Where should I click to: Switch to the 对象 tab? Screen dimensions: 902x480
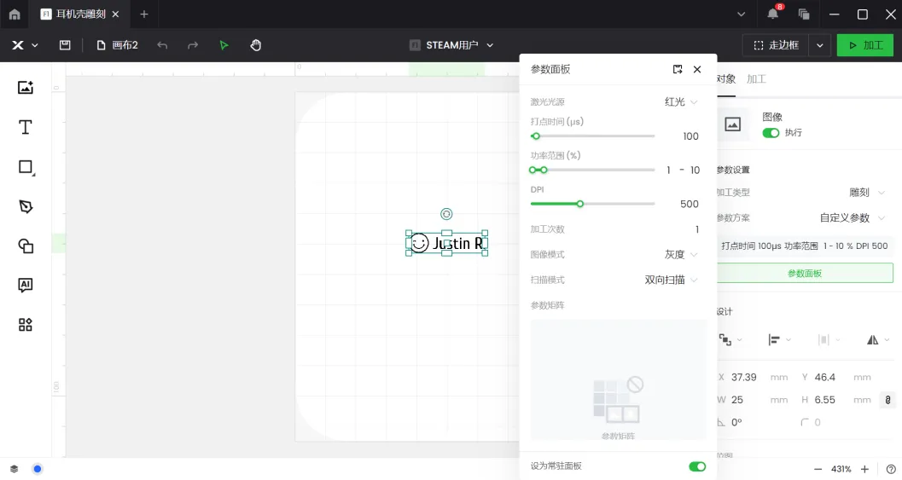[x=726, y=78]
